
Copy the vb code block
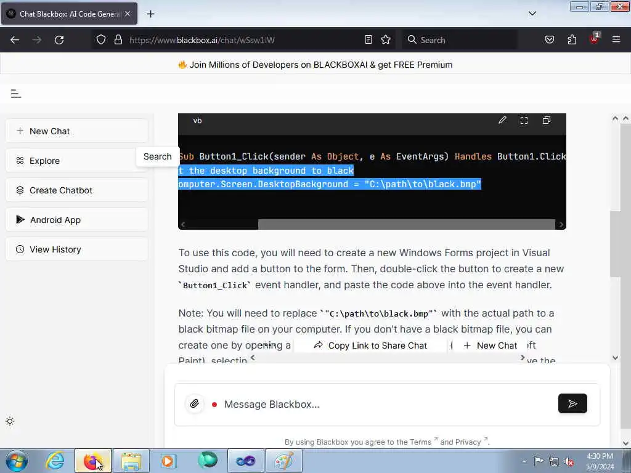tap(547, 120)
